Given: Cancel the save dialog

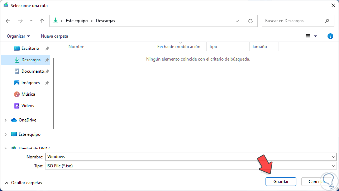Looking at the screenshot, I should 317,182.
